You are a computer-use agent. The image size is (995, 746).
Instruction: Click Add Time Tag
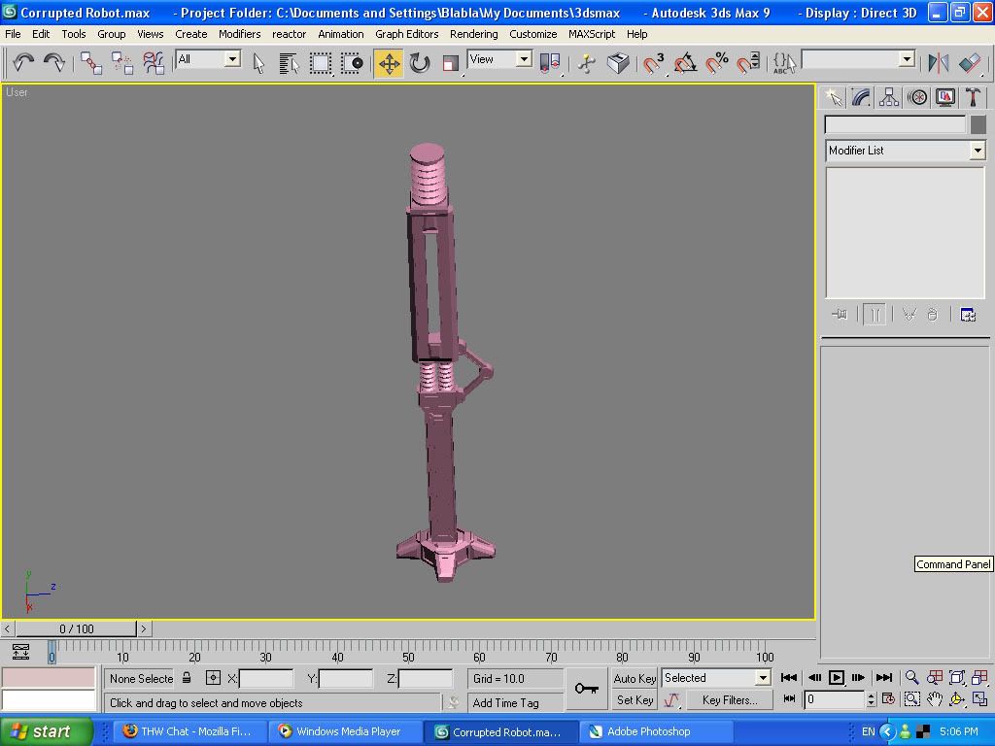pyautogui.click(x=515, y=703)
